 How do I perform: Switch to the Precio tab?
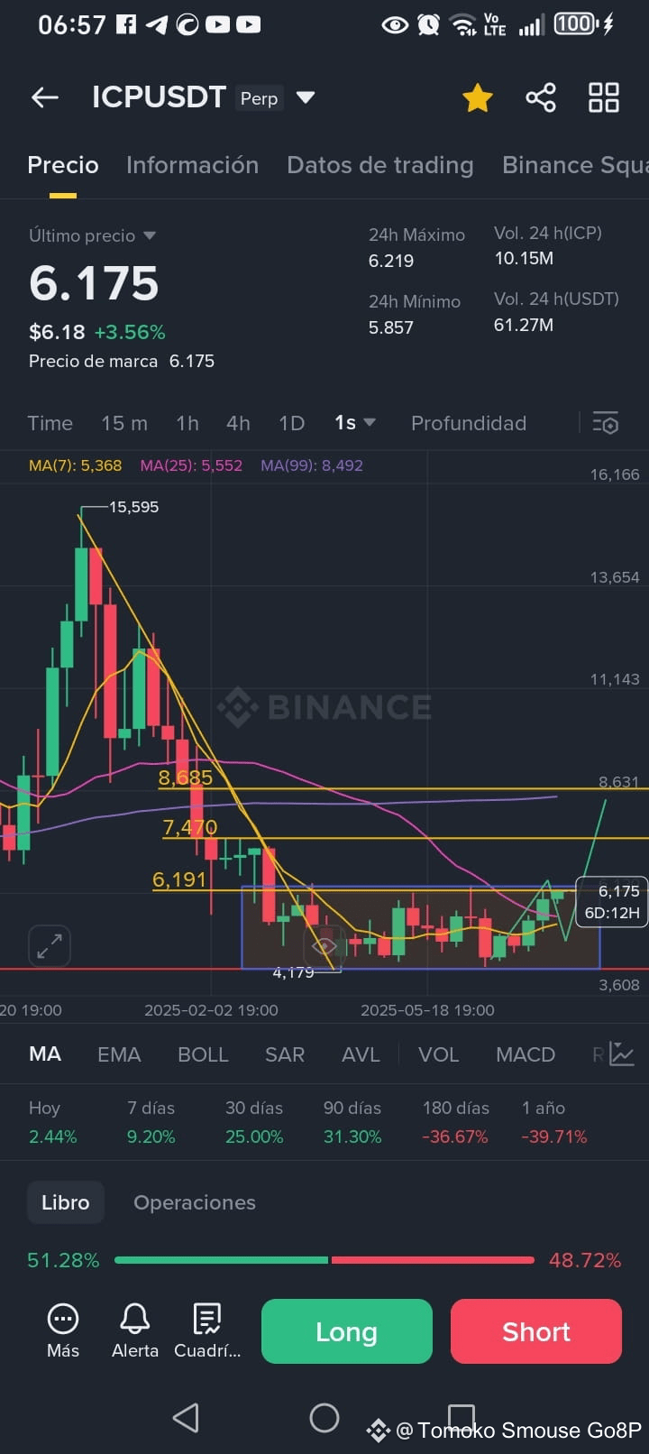click(63, 165)
